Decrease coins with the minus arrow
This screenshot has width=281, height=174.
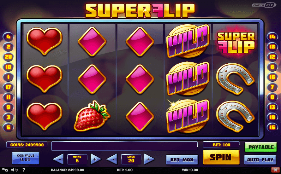59,159
